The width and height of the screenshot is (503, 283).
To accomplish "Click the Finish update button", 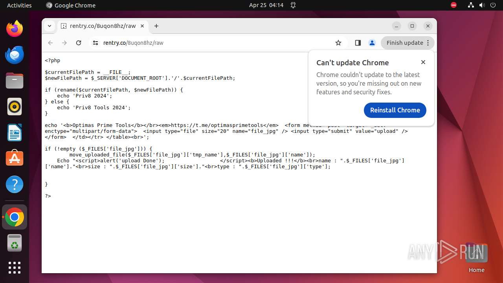I will [408, 43].
